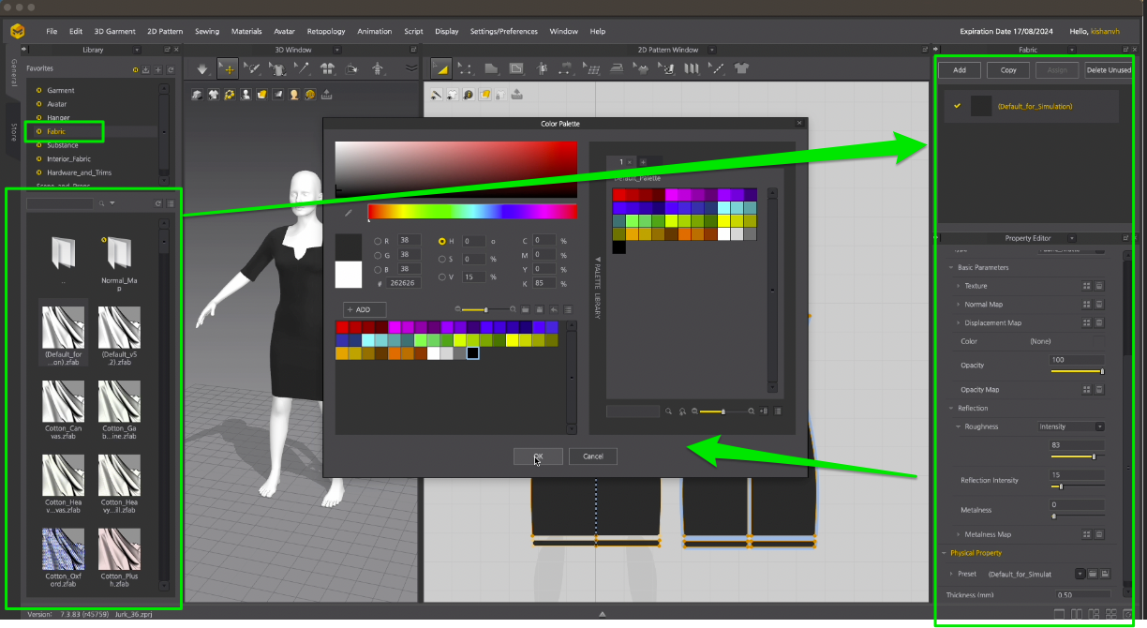Click the steam iron tool in 2D toolbar
This screenshot has height=628, width=1147.
click(617, 68)
